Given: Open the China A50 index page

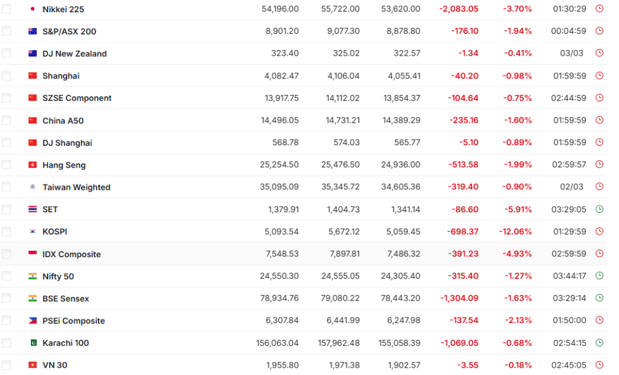Looking at the screenshot, I should pyautogui.click(x=63, y=120).
